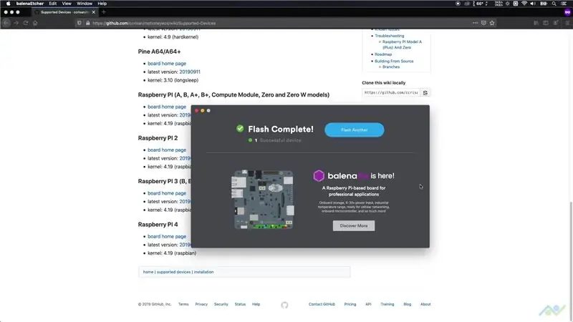Screen dimensions: 573x322
Task: Click the tracking protection shield icon
Action: point(80,23)
